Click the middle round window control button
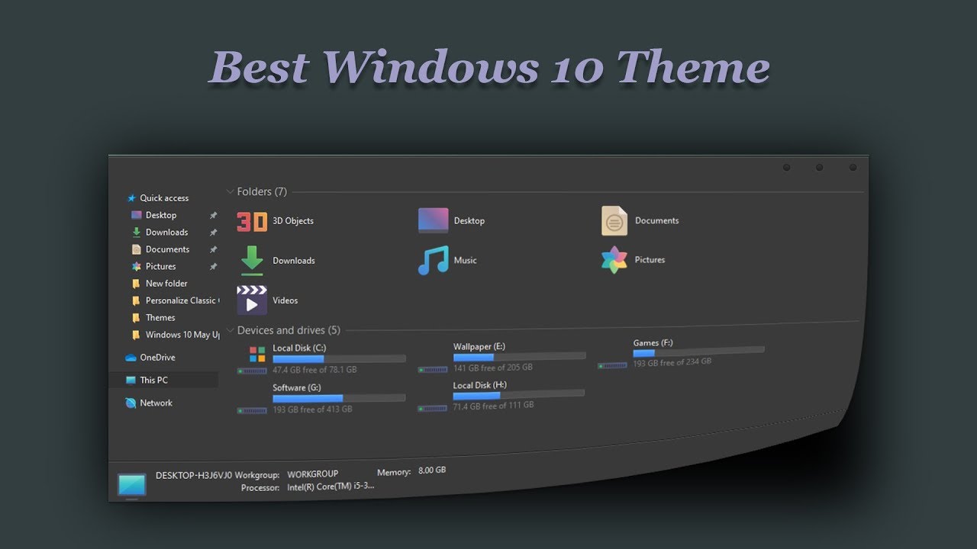The image size is (977, 549). (x=819, y=168)
